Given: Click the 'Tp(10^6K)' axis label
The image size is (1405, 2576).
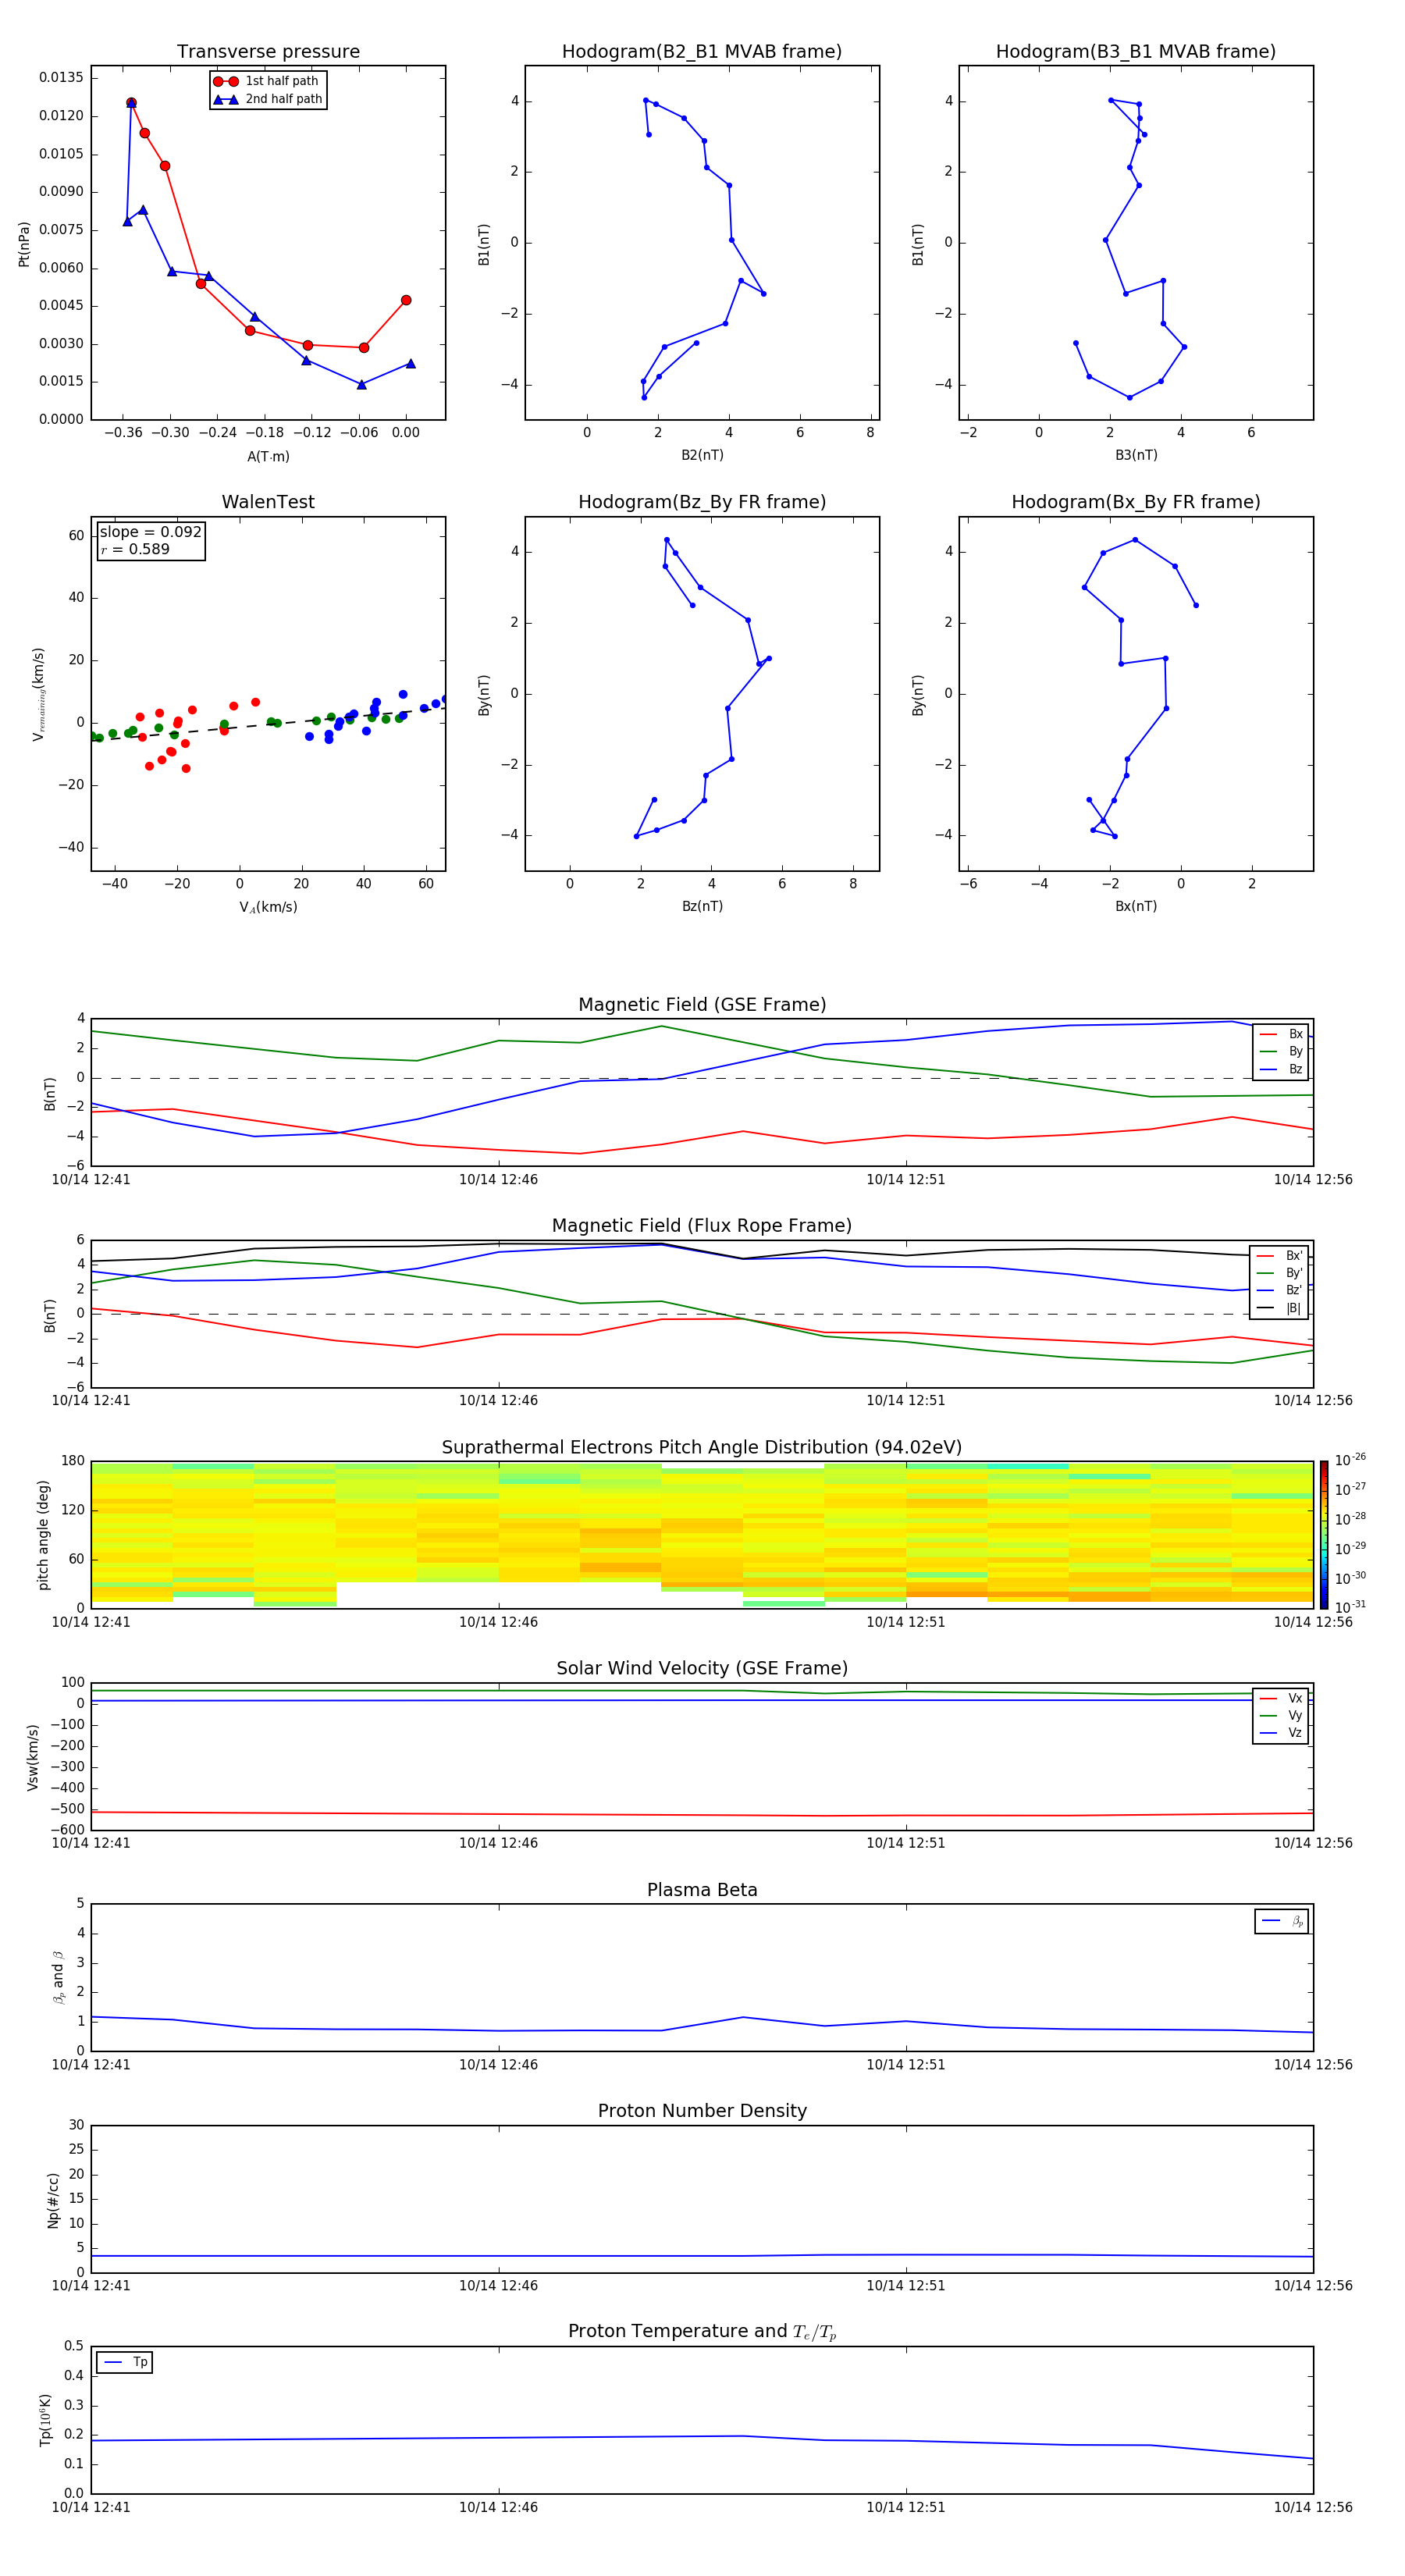Looking at the screenshot, I should 45,2420.
